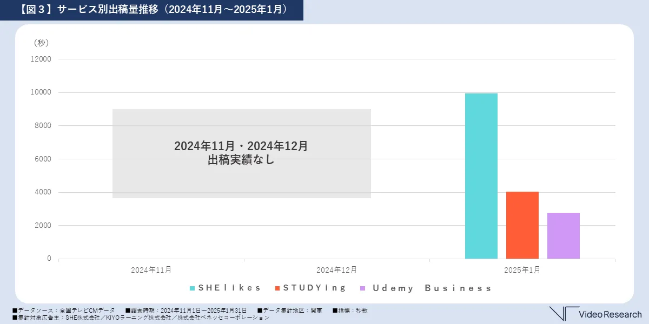Click the STUDYing orange bar for 2025年1月
The width and height of the screenshot is (649, 324).
(522, 225)
